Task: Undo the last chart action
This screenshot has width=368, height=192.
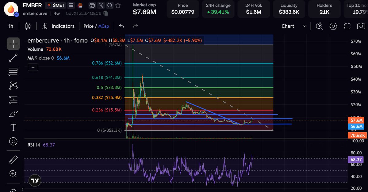Action: click(121, 26)
